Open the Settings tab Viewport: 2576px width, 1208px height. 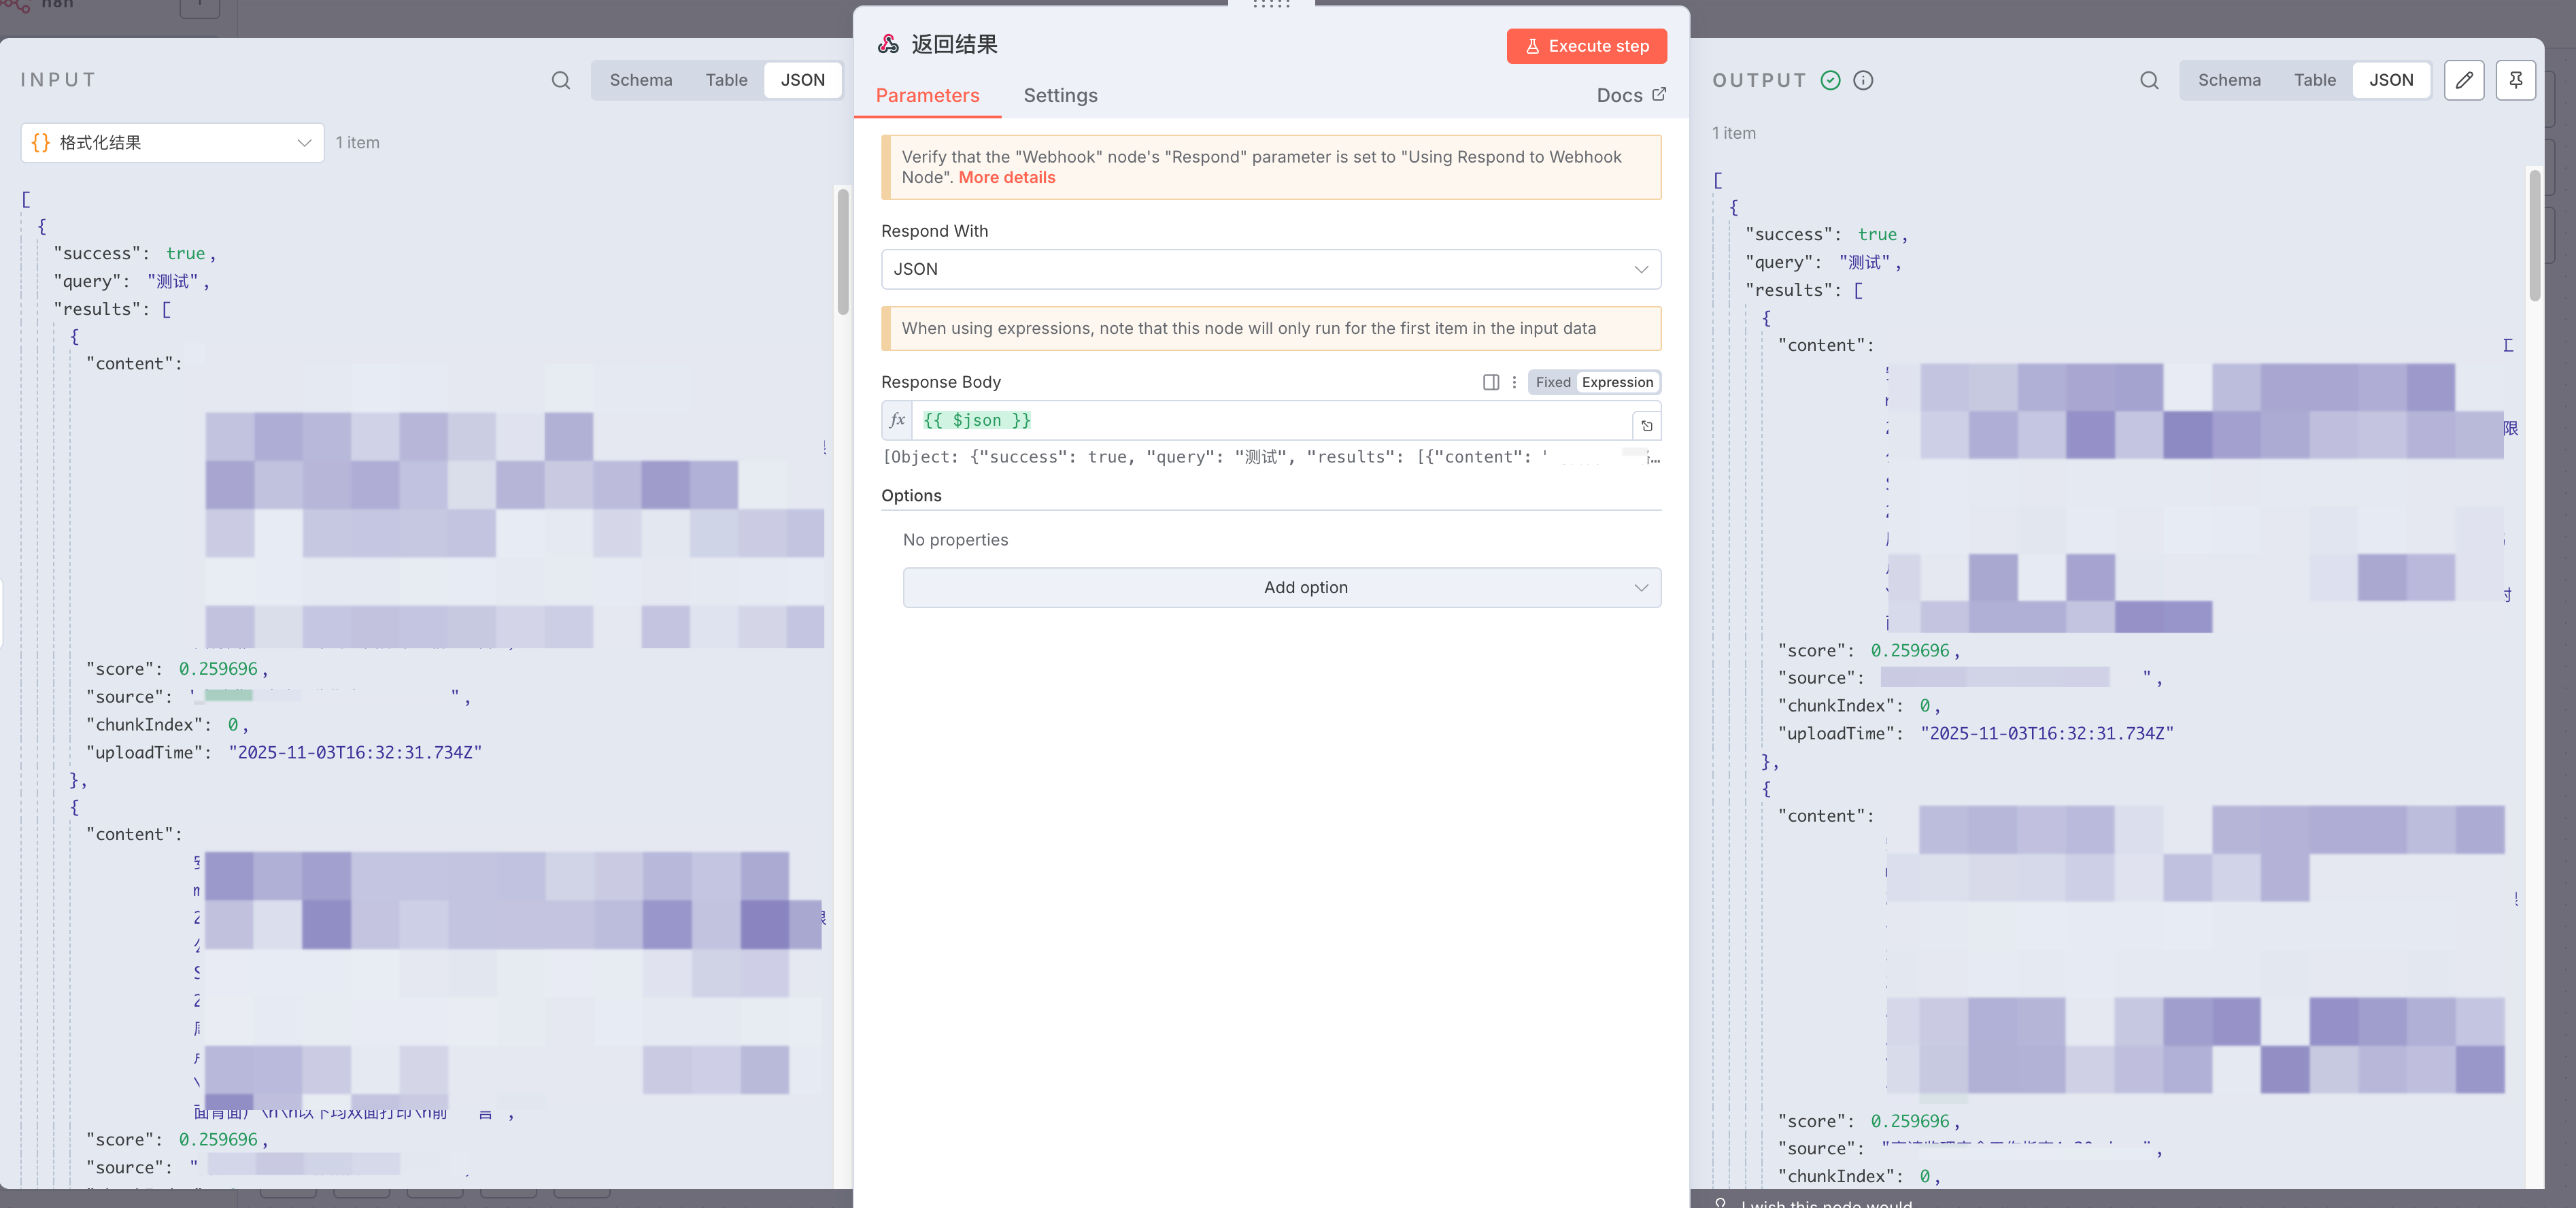[x=1060, y=95]
